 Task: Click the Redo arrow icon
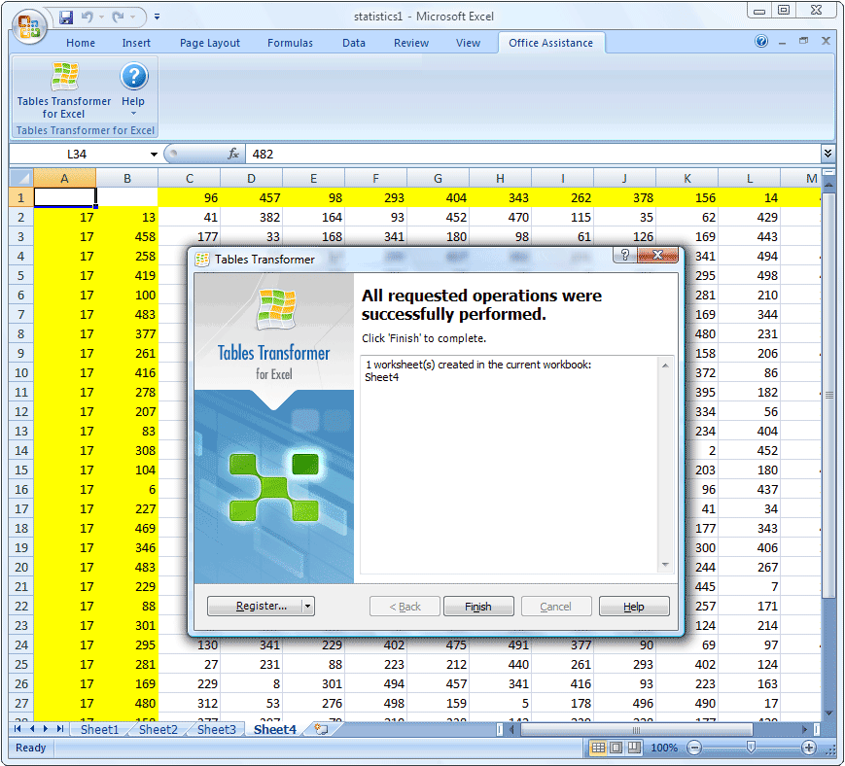(118, 17)
